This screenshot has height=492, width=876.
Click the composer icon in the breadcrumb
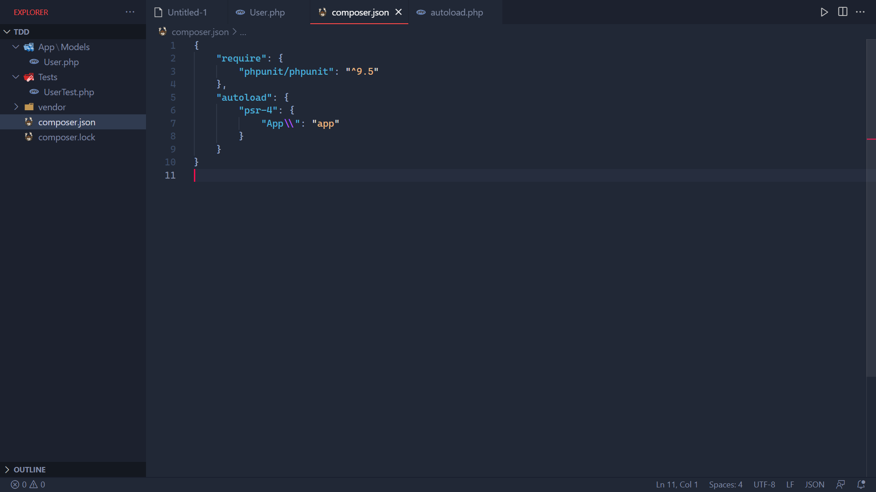click(162, 31)
